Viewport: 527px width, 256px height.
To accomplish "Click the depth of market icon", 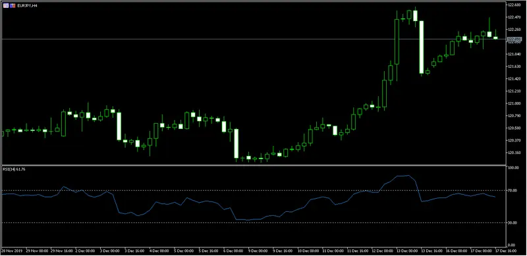I will (13, 6).
